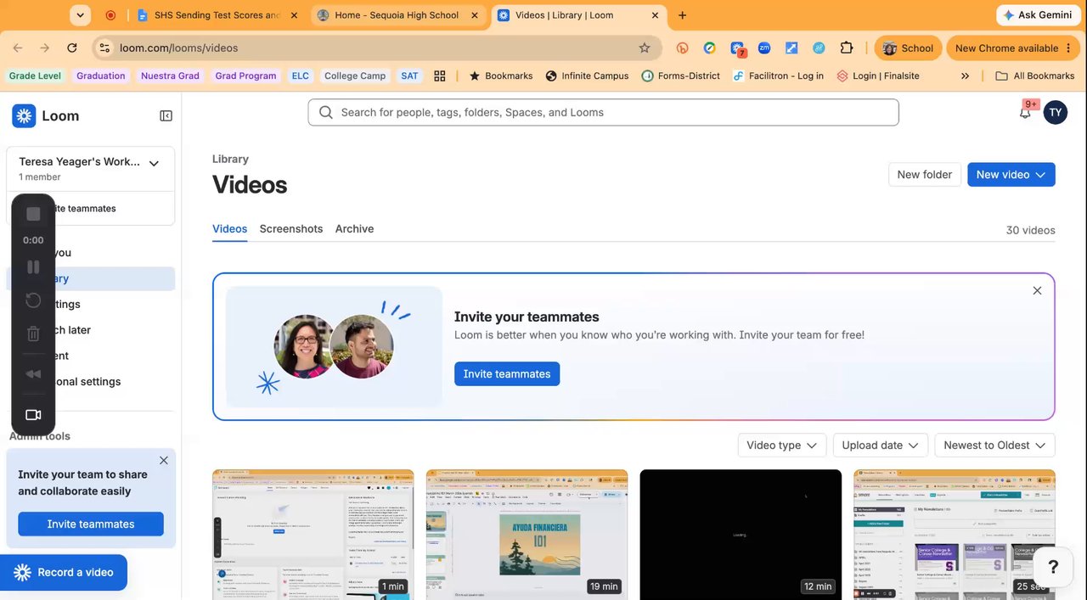
Task: Reload the page
Action: pyautogui.click(x=72, y=48)
